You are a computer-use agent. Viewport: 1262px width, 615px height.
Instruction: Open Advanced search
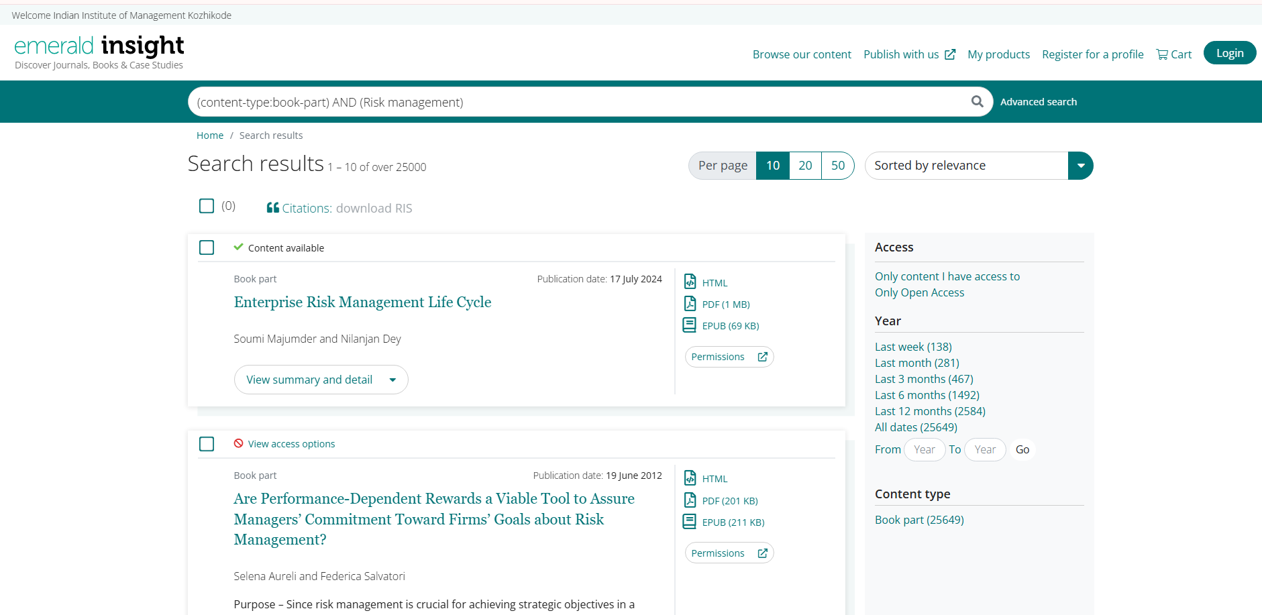click(x=1038, y=102)
